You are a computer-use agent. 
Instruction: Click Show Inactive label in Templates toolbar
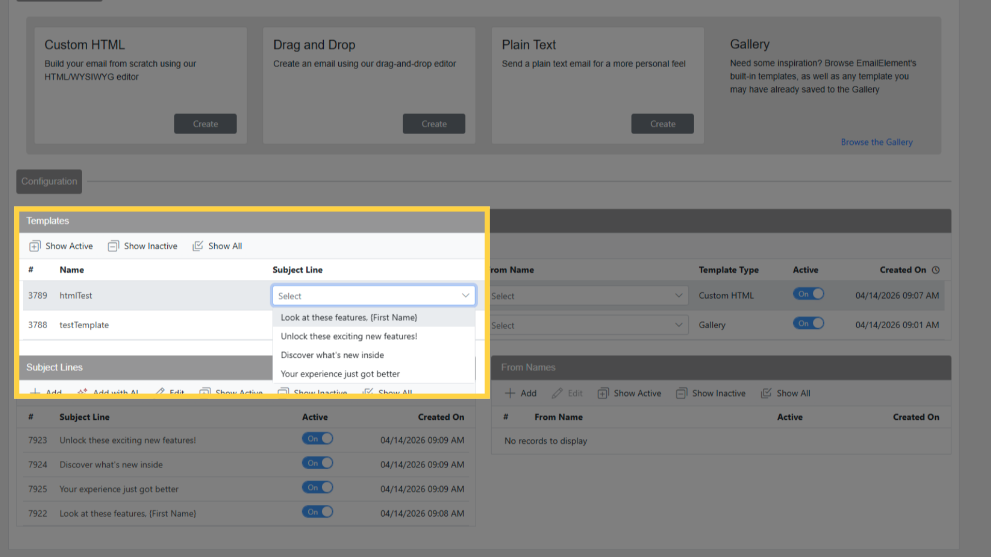[x=150, y=246]
